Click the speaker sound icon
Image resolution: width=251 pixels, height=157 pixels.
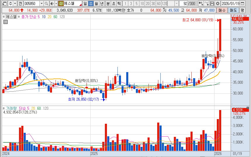(x=52, y=4)
